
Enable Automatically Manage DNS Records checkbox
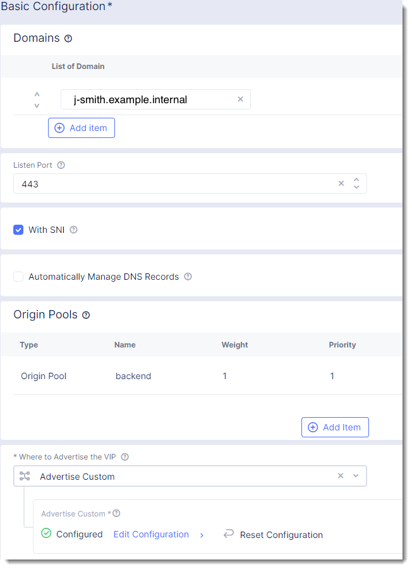pyautogui.click(x=18, y=277)
